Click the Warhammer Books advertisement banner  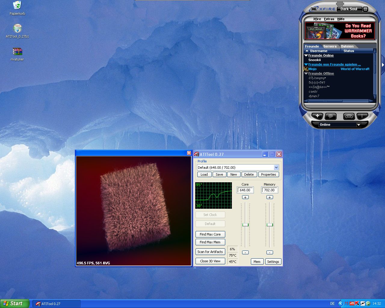coord(340,31)
